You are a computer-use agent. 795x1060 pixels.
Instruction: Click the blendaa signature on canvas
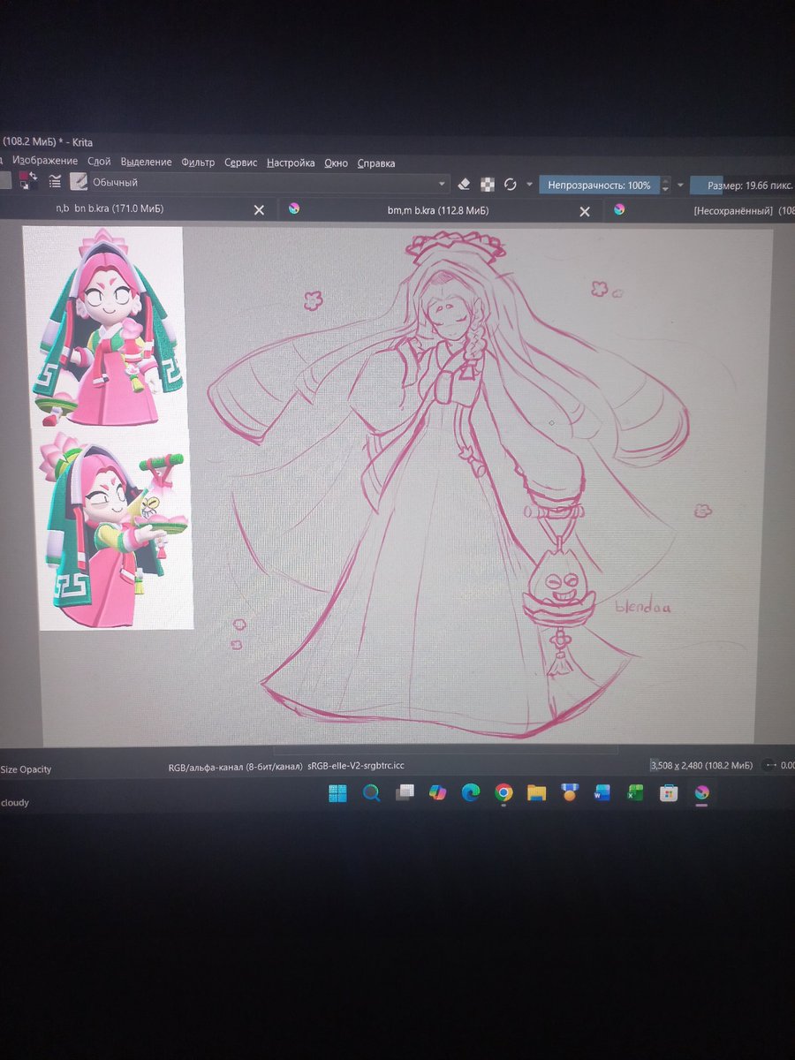click(643, 606)
